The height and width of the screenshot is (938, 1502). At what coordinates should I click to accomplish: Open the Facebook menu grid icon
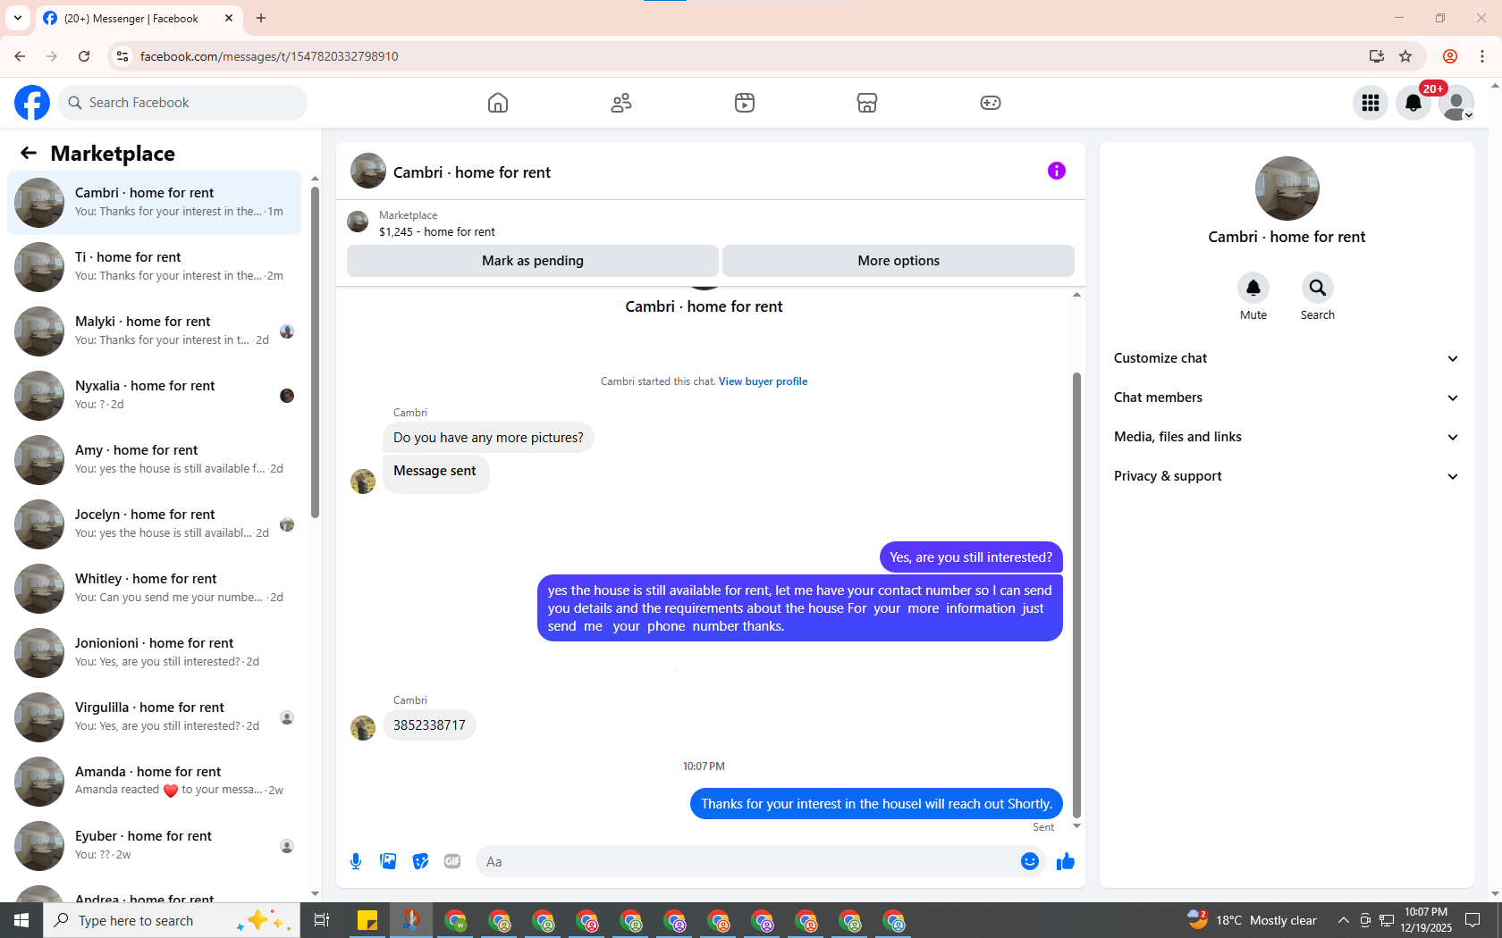[x=1371, y=103]
